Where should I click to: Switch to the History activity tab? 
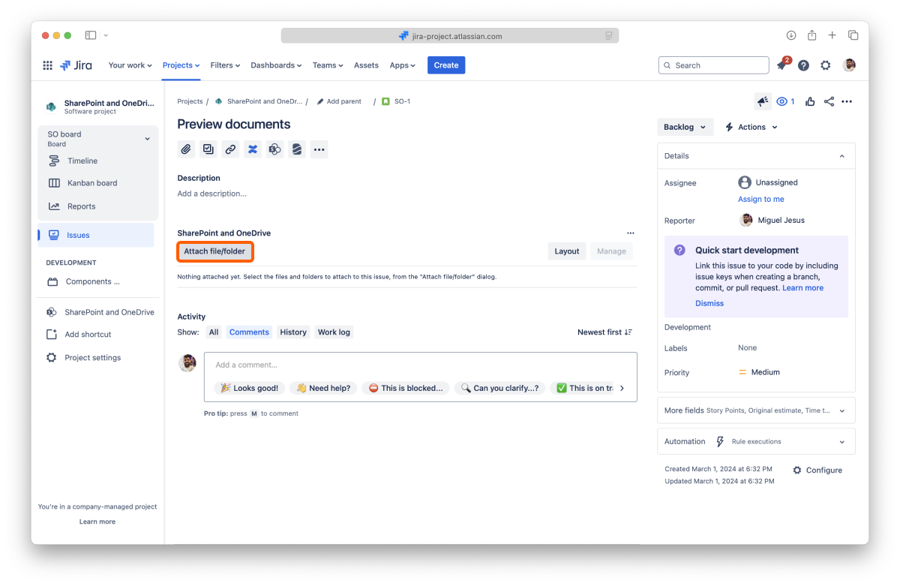pyautogui.click(x=293, y=332)
